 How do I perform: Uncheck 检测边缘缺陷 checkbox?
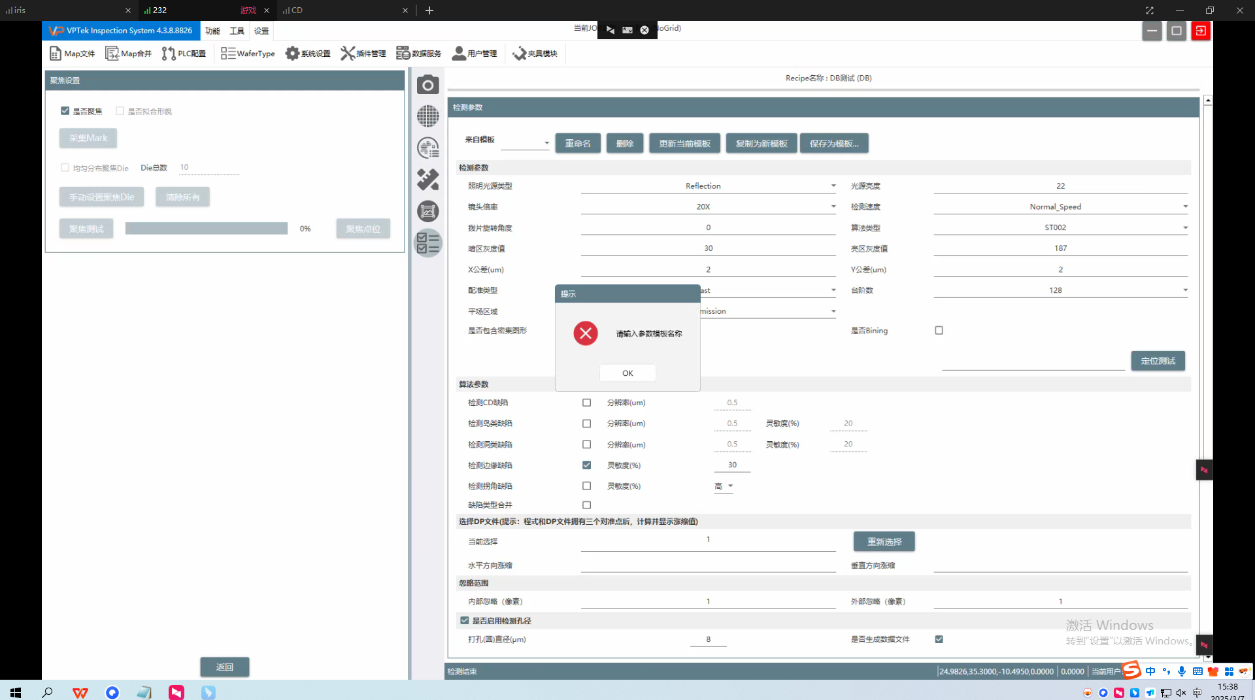[586, 465]
